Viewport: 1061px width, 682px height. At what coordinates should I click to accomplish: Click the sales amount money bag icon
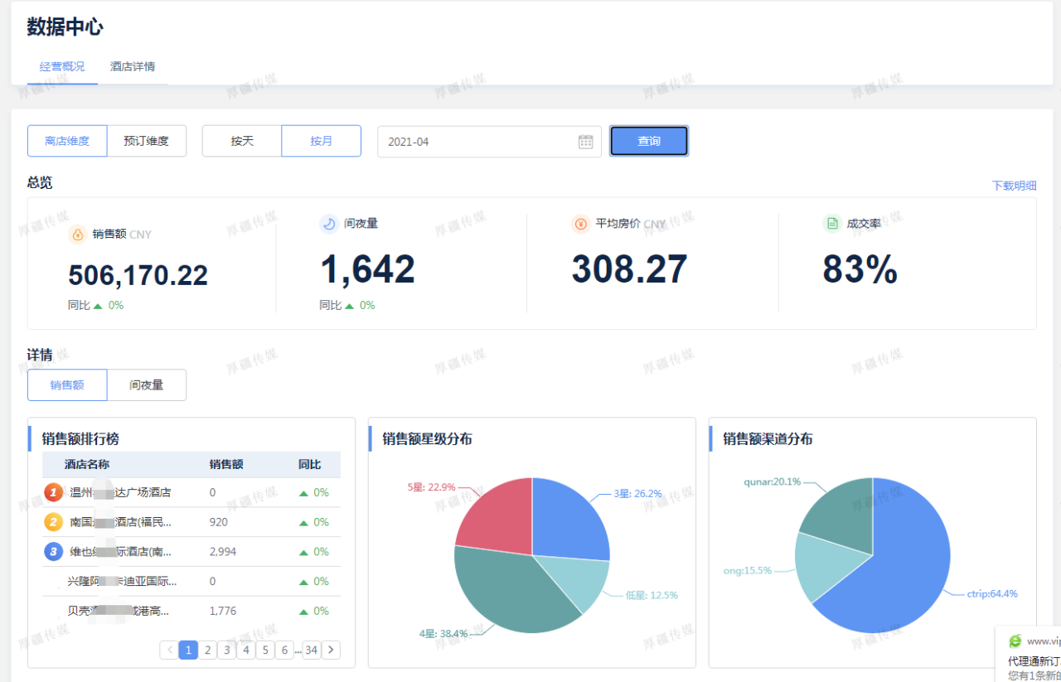[x=77, y=235]
